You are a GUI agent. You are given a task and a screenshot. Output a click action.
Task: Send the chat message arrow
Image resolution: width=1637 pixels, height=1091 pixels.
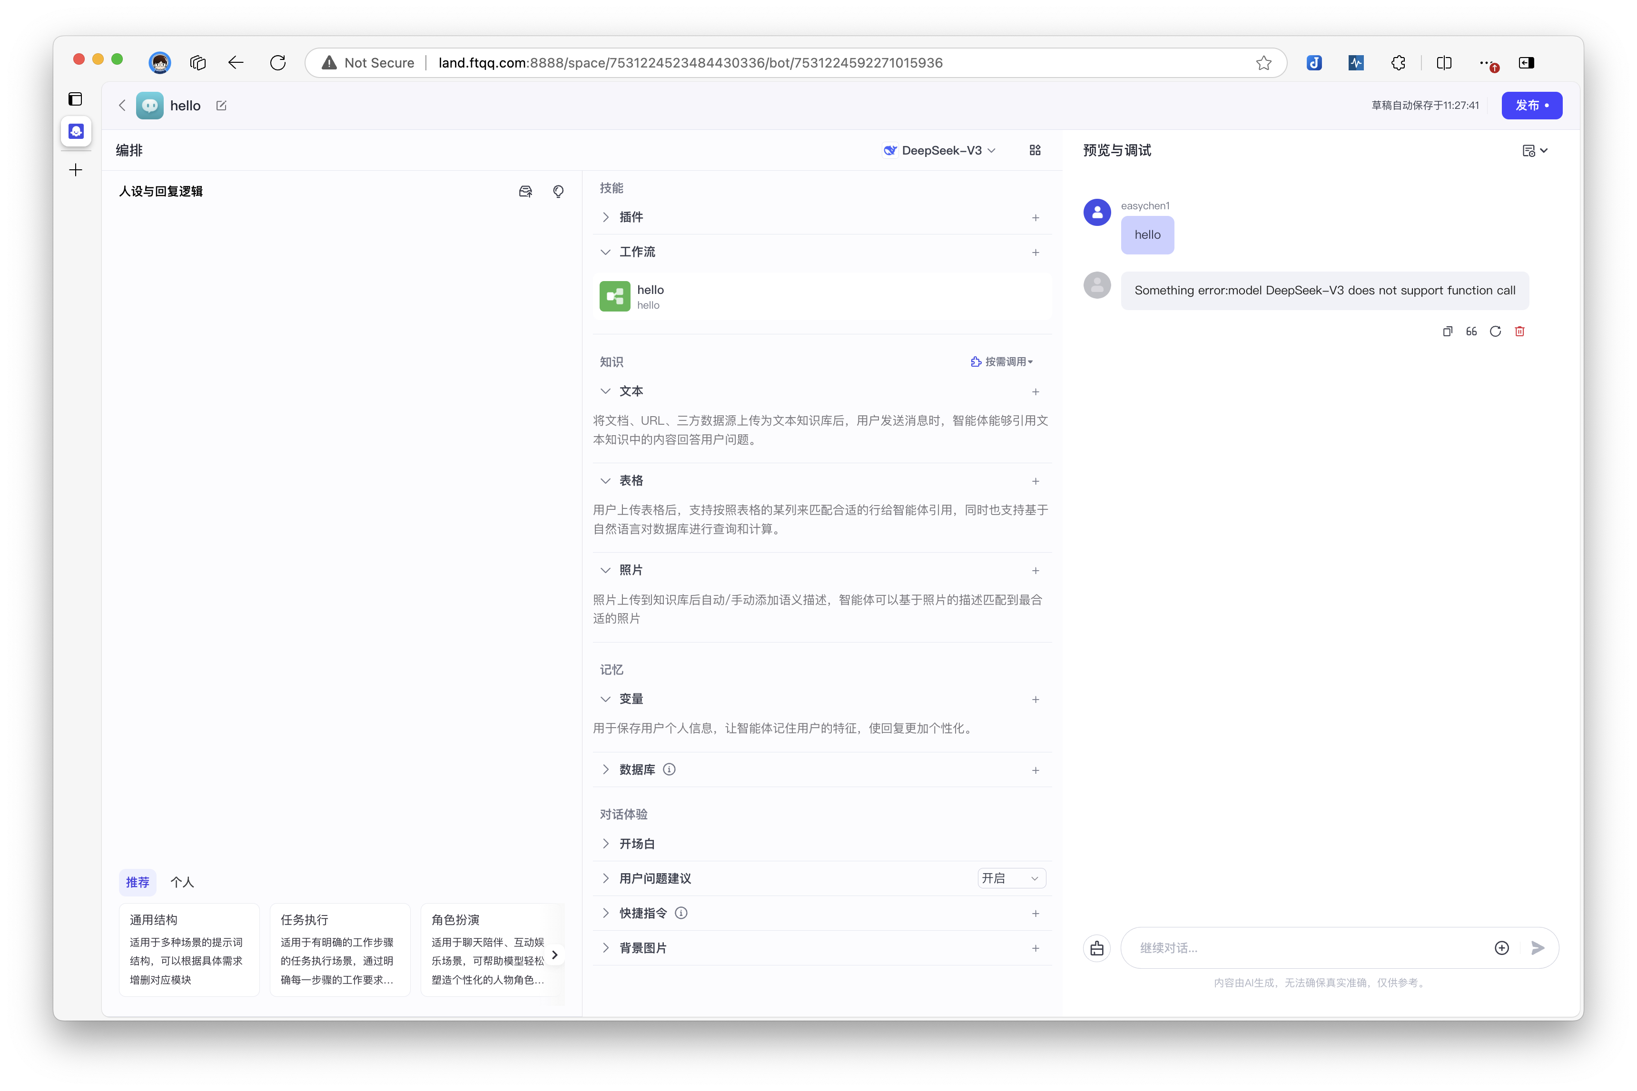1538,948
